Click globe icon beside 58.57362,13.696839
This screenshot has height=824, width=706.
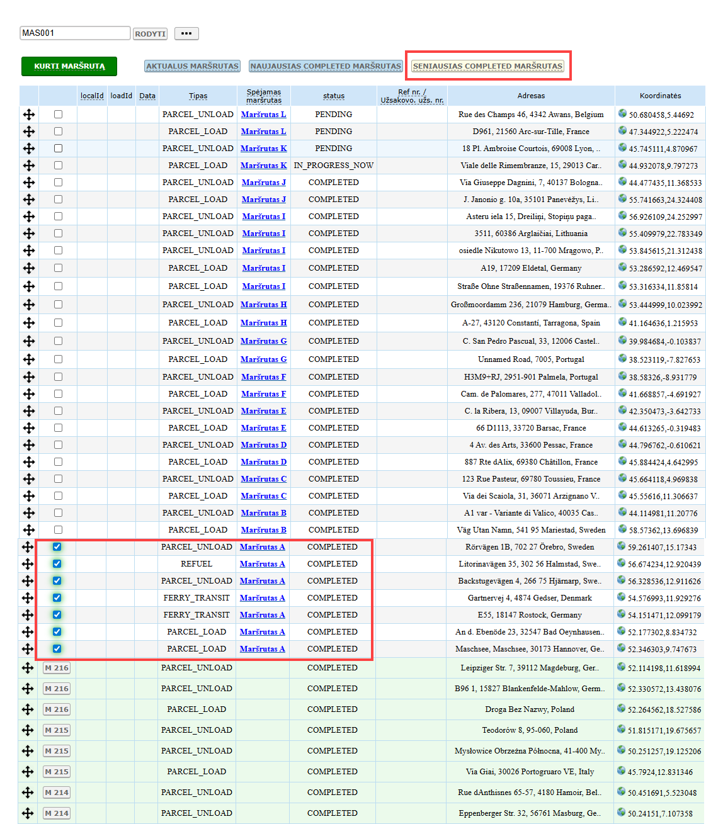click(x=622, y=529)
